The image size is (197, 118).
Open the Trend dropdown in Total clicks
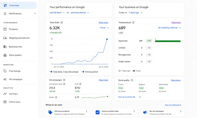[x=104, y=28]
